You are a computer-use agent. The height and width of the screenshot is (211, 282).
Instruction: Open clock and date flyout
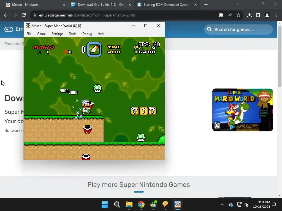[x=262, y=204]
